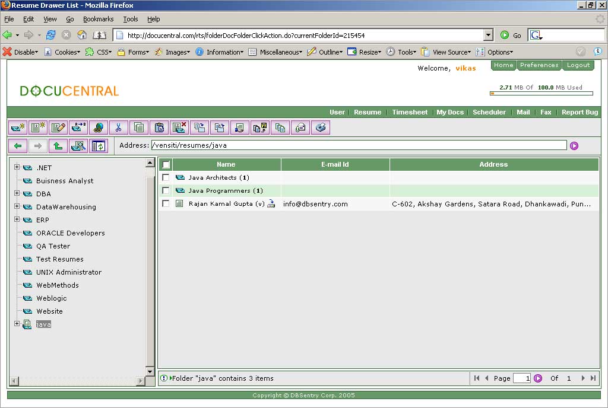Click the search folder magnifier icon
608x408 pixels.
pos(78,145)
